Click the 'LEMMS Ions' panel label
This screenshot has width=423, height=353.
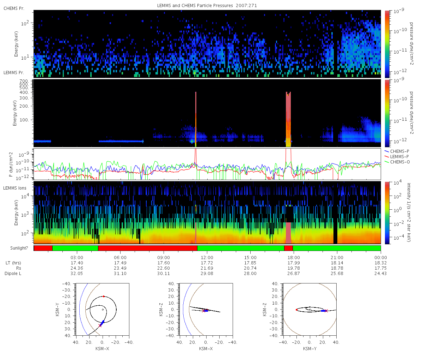tap(14, 188)
